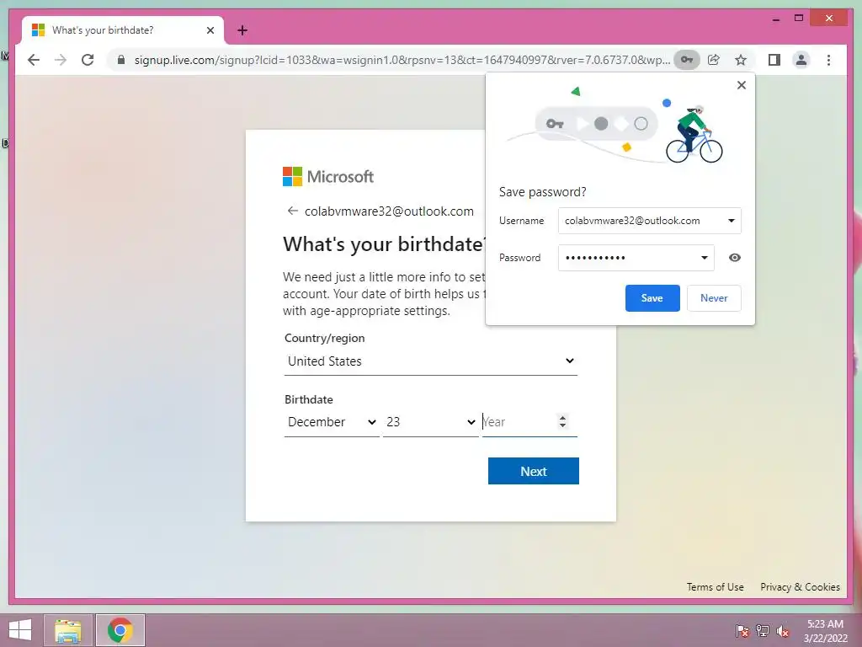Open Chrome three-dot menu
The height and width of the screenshot is (647, 862).
click(828, 60)
